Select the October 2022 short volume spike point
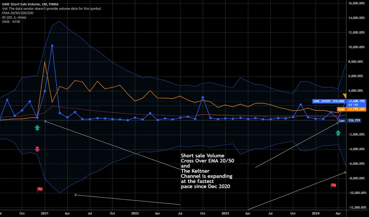Screen dimensions: 369x217 point(203,97)
